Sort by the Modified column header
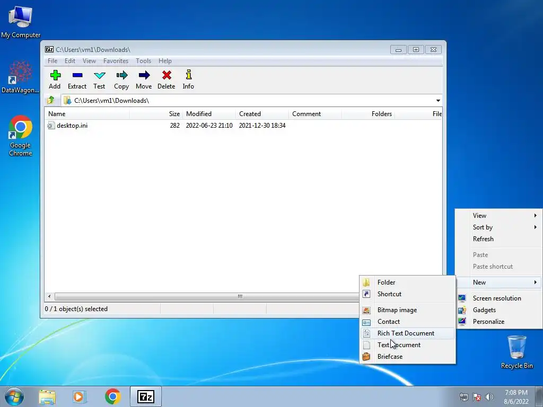Image resolution: width=543 pixels, height=407 pixels. [209, 114]
